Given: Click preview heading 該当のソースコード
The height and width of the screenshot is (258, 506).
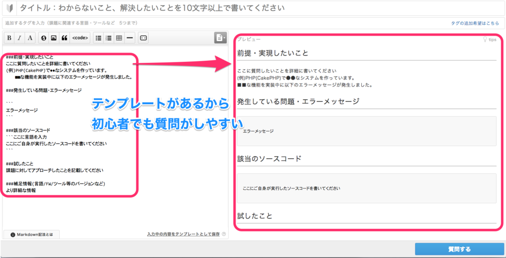Looking at the screenshot, I should pyautogui.click(x=269, y=159).
